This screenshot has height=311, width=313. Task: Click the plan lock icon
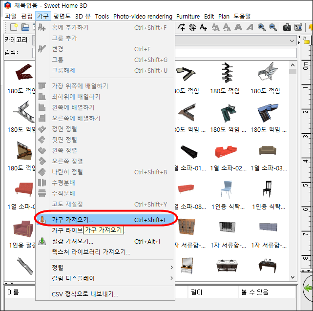[x=306, y=40]
